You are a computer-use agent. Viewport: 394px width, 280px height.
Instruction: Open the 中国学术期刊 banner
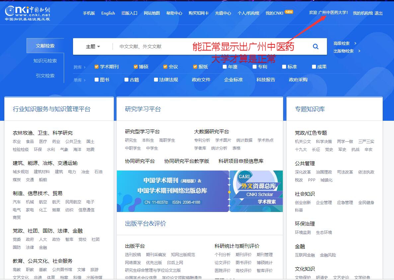tap(173, 191)
